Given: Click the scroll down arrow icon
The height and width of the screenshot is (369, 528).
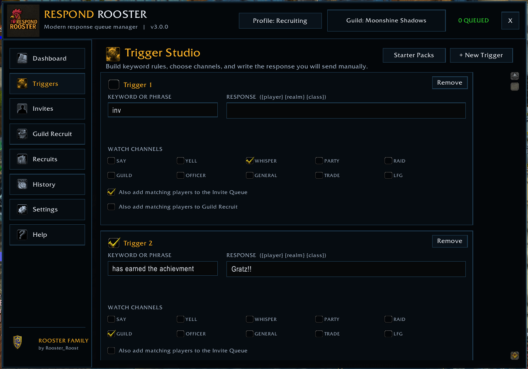Looking at the screenshot, I should click(x=515, y=356).
